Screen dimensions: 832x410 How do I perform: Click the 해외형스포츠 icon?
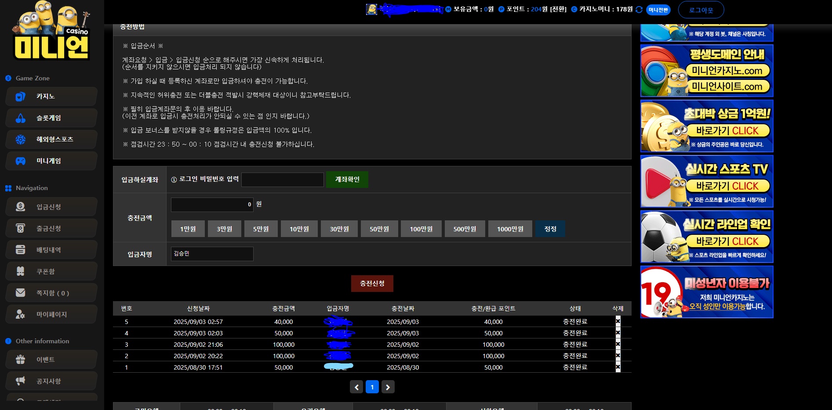[21, 140]
